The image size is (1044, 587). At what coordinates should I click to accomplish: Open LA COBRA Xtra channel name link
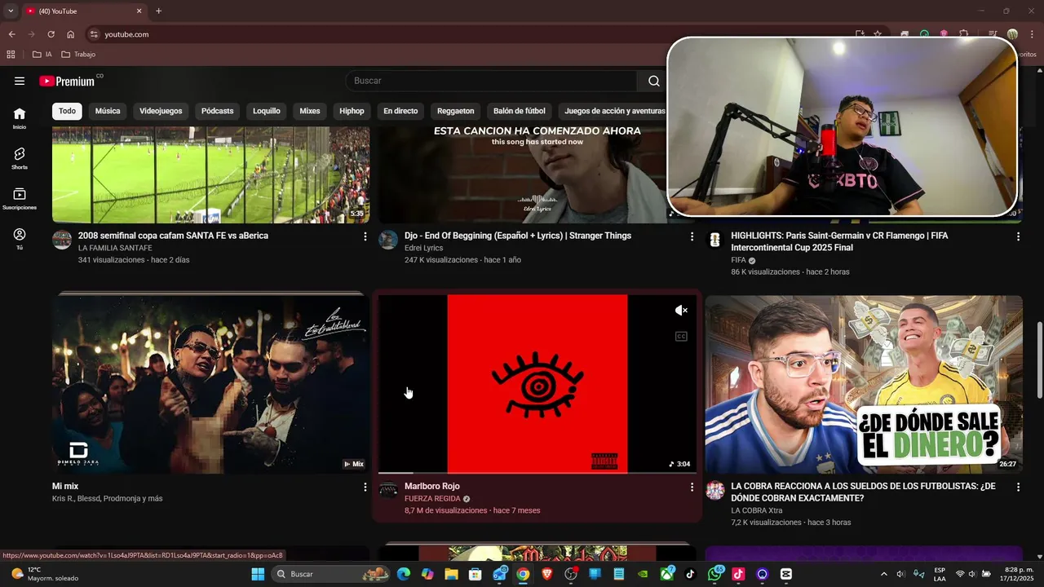click(756, 510)
